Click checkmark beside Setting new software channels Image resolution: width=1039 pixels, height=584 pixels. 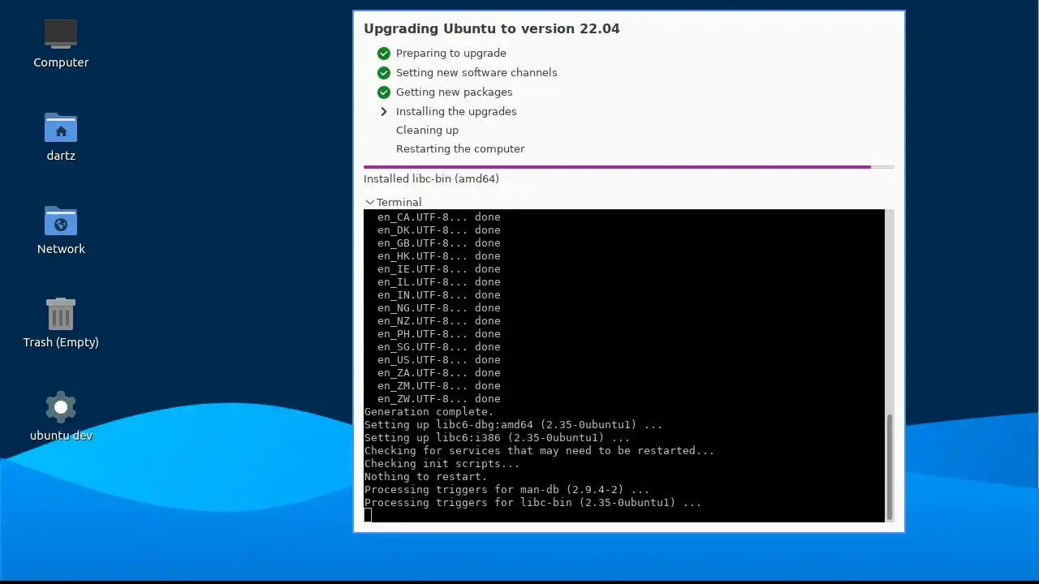click(384, 73)
